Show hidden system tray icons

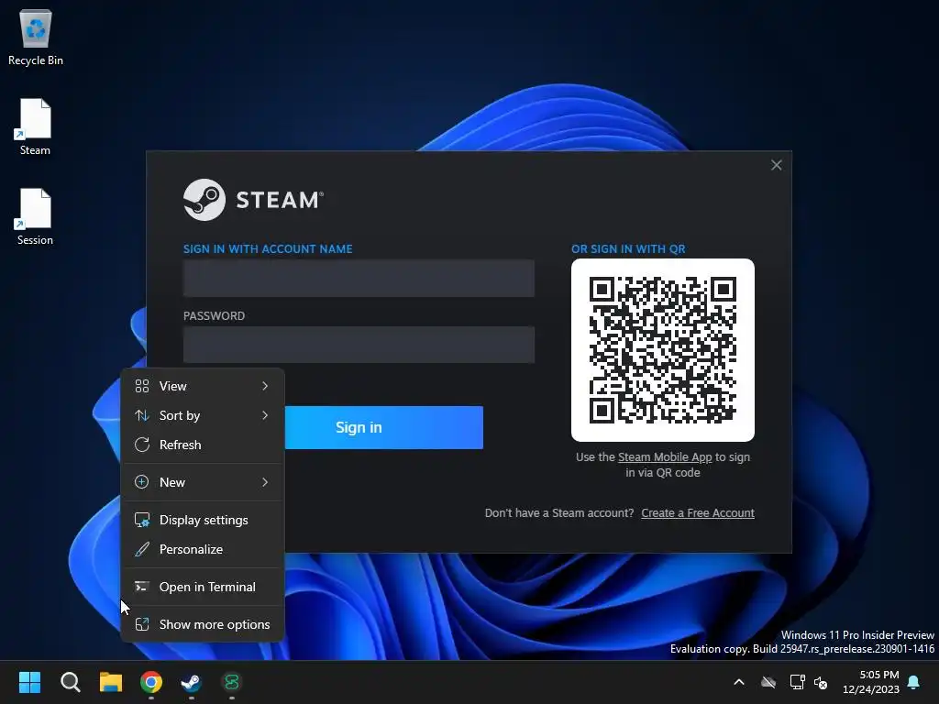pos(739,682)
